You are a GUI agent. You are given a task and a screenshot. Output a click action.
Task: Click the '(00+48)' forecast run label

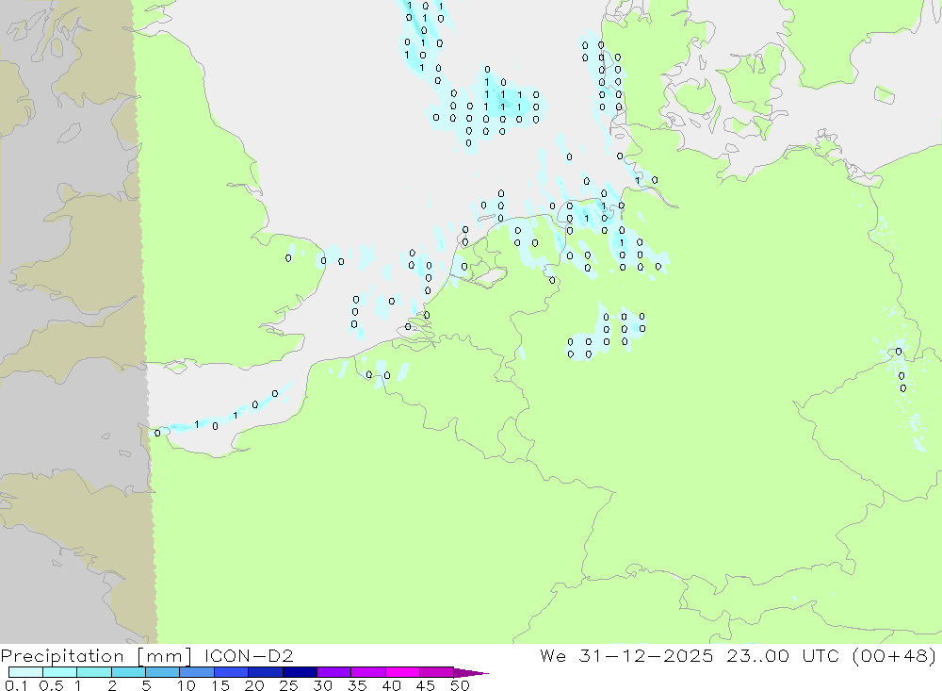click(894, 655)
